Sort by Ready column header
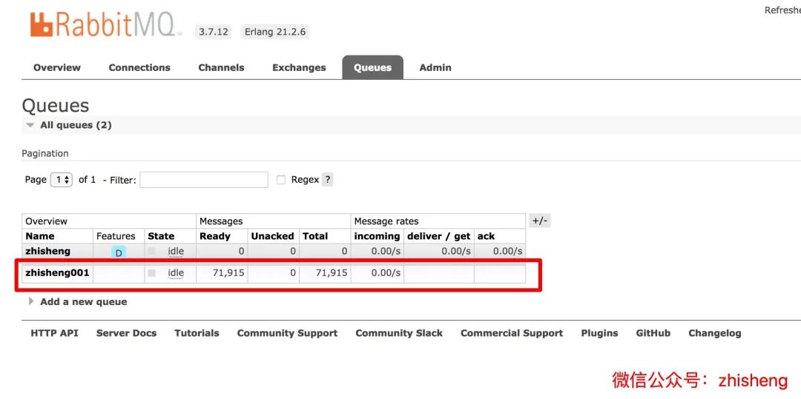The width and height of the screenshot is (801, 399). tap(215, 236)
